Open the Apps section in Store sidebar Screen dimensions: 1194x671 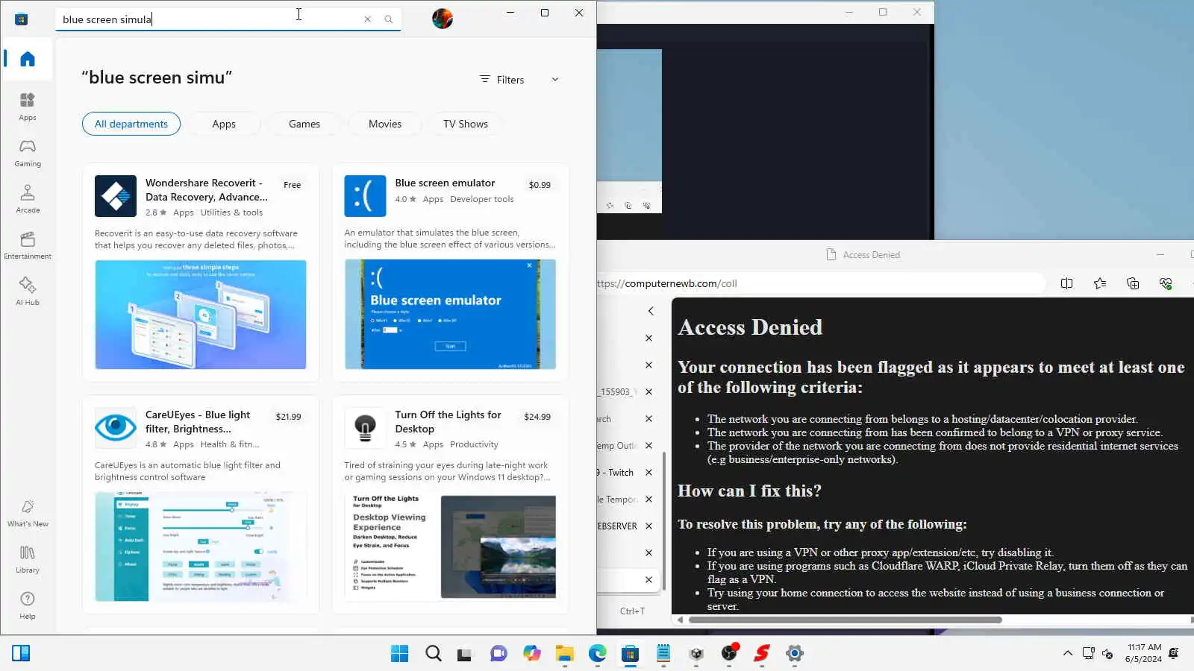28,107
